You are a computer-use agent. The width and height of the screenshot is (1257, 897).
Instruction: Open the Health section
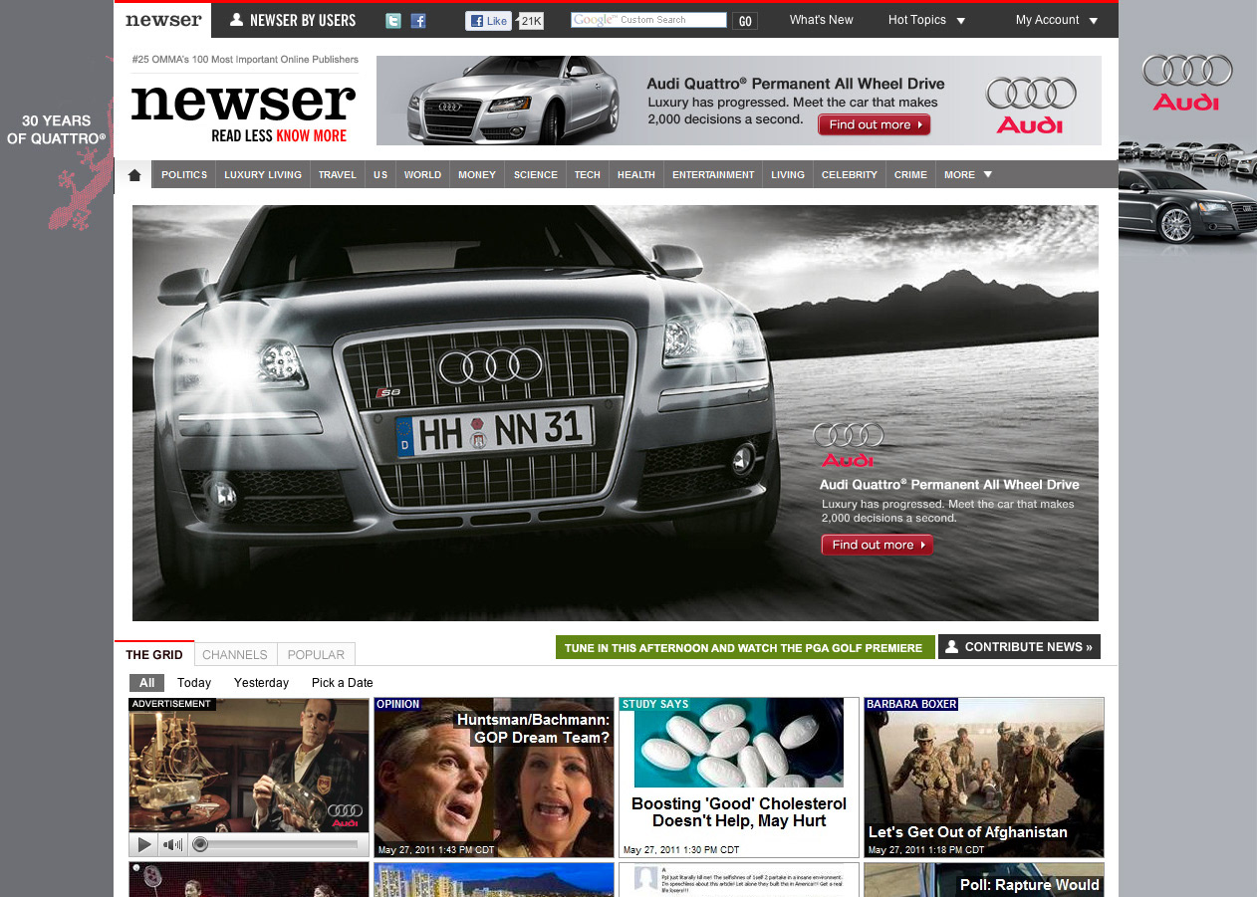(x=636, y=175)
